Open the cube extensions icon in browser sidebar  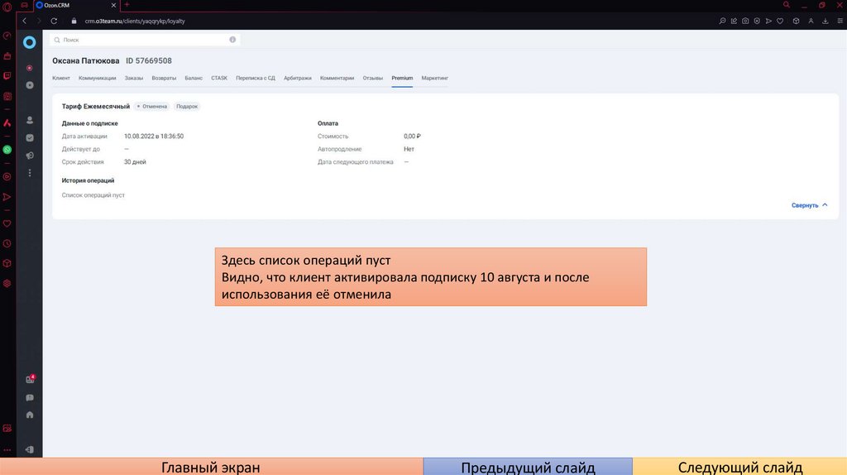point(7,263)
